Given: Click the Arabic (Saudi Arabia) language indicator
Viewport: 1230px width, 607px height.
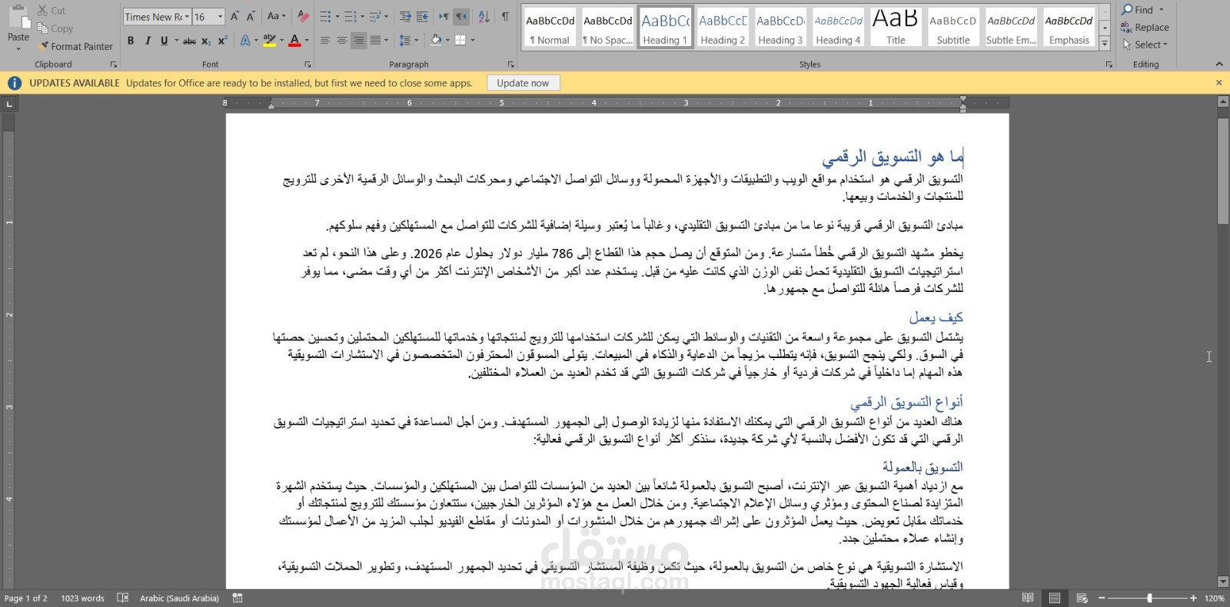Looking at the screenshot, I should click(x=179, y=598).
